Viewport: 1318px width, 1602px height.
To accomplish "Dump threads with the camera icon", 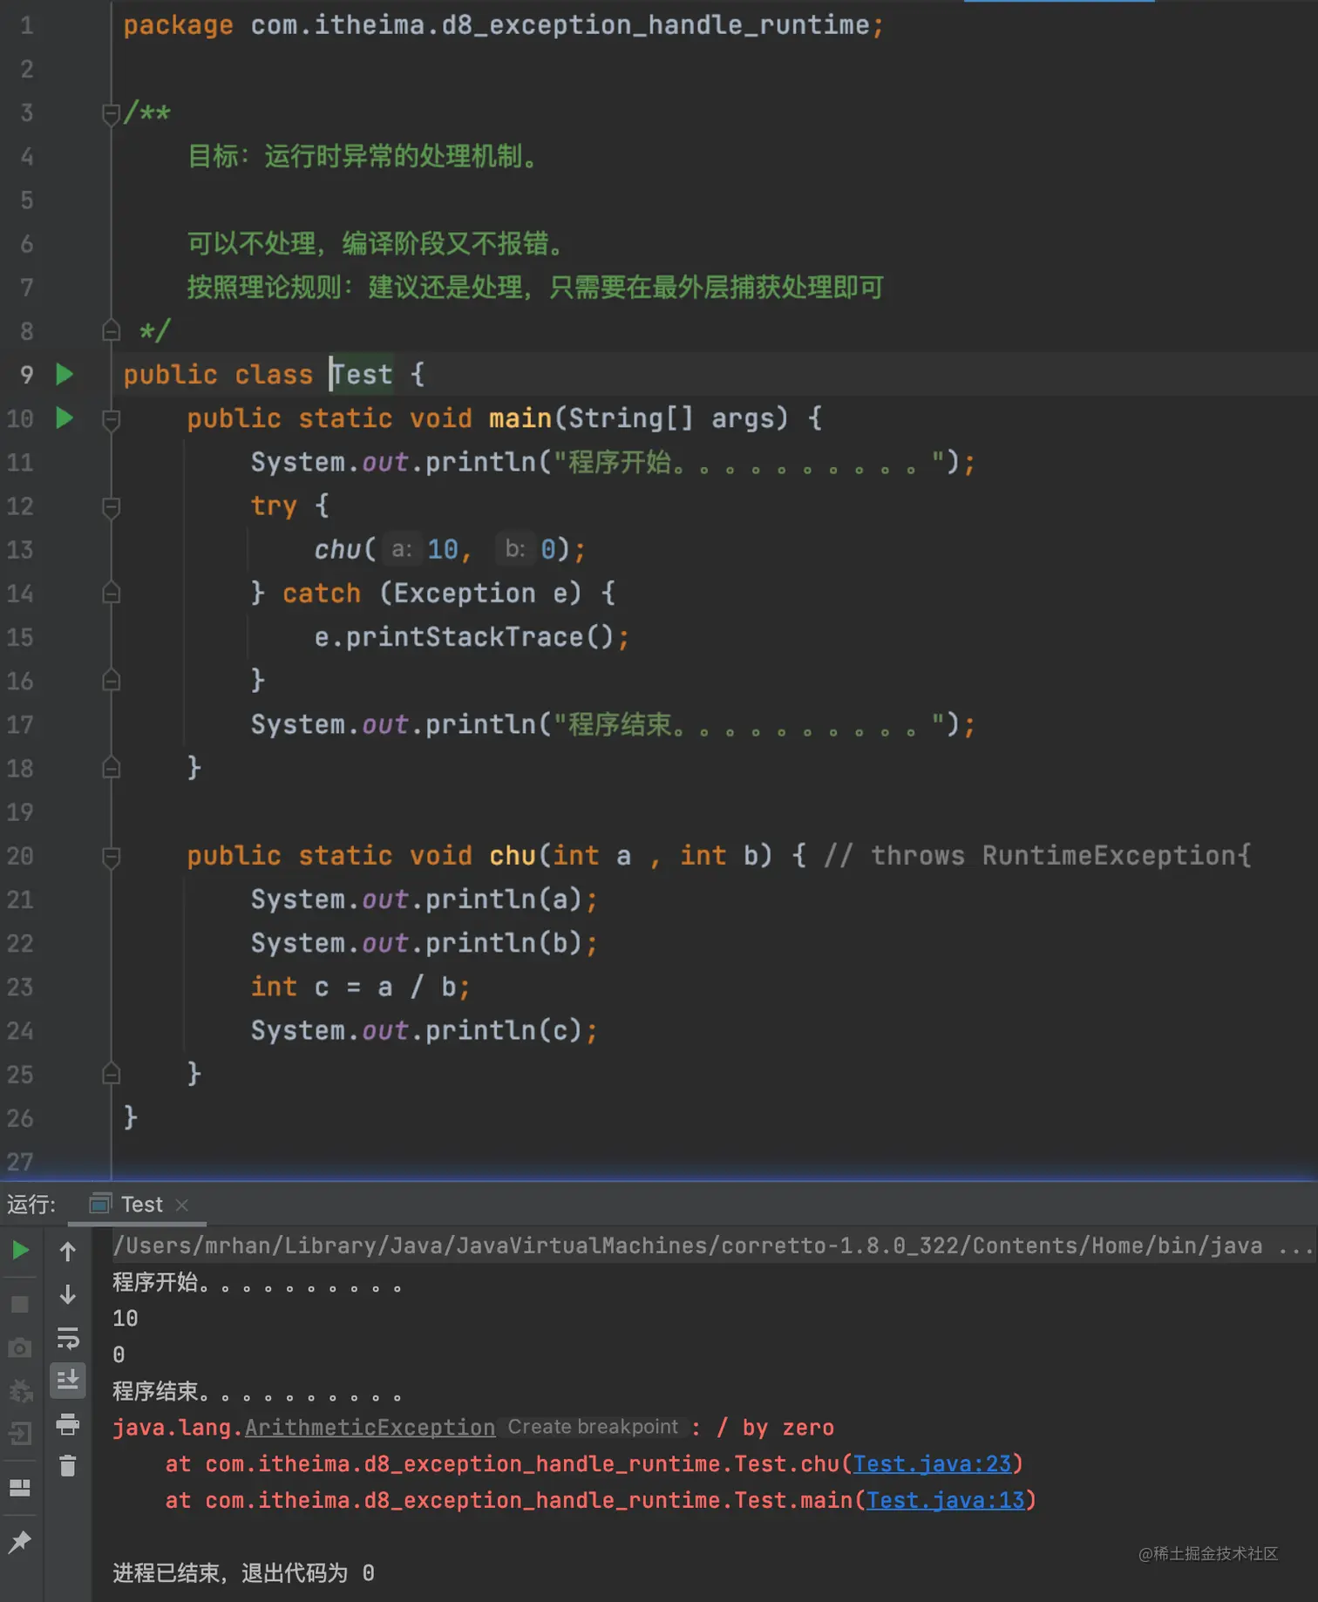I will (x=20, y=1347).
